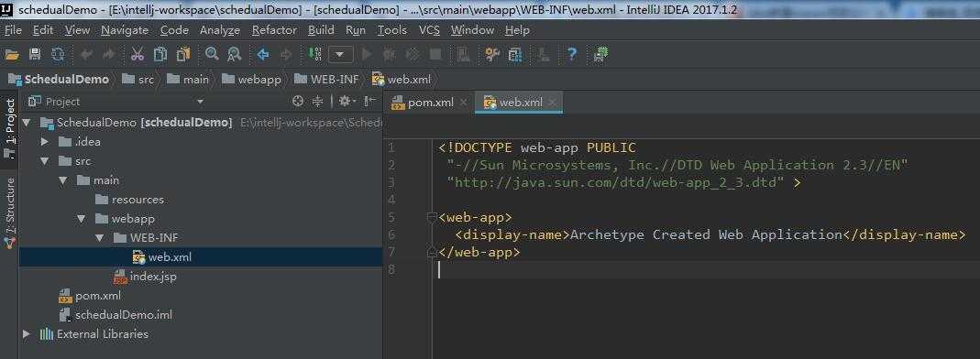
Task: Select index.jsp in project tree
Action: [145, 277]
